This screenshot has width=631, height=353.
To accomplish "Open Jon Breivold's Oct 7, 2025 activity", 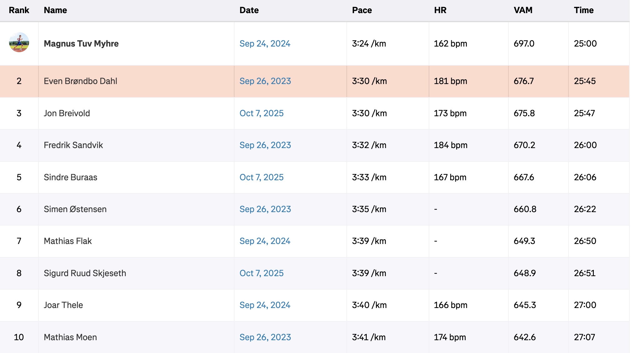I will [x=261, y=113].
